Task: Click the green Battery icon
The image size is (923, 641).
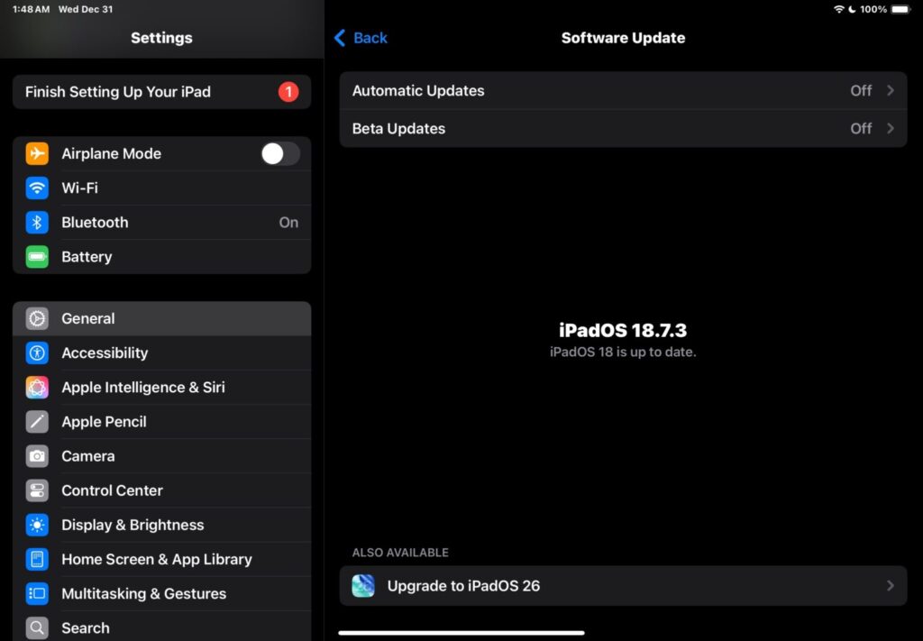Action: tap(37, 256)
